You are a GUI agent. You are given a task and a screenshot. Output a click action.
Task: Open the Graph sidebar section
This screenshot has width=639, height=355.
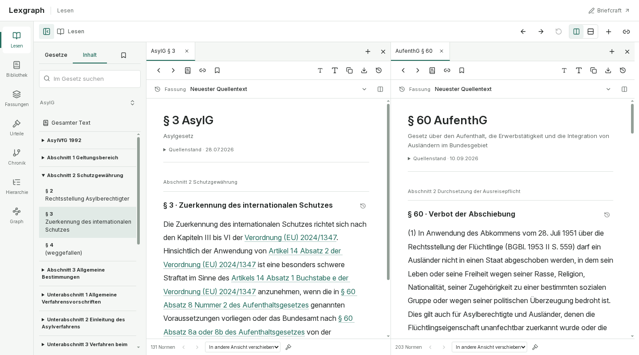16,216
